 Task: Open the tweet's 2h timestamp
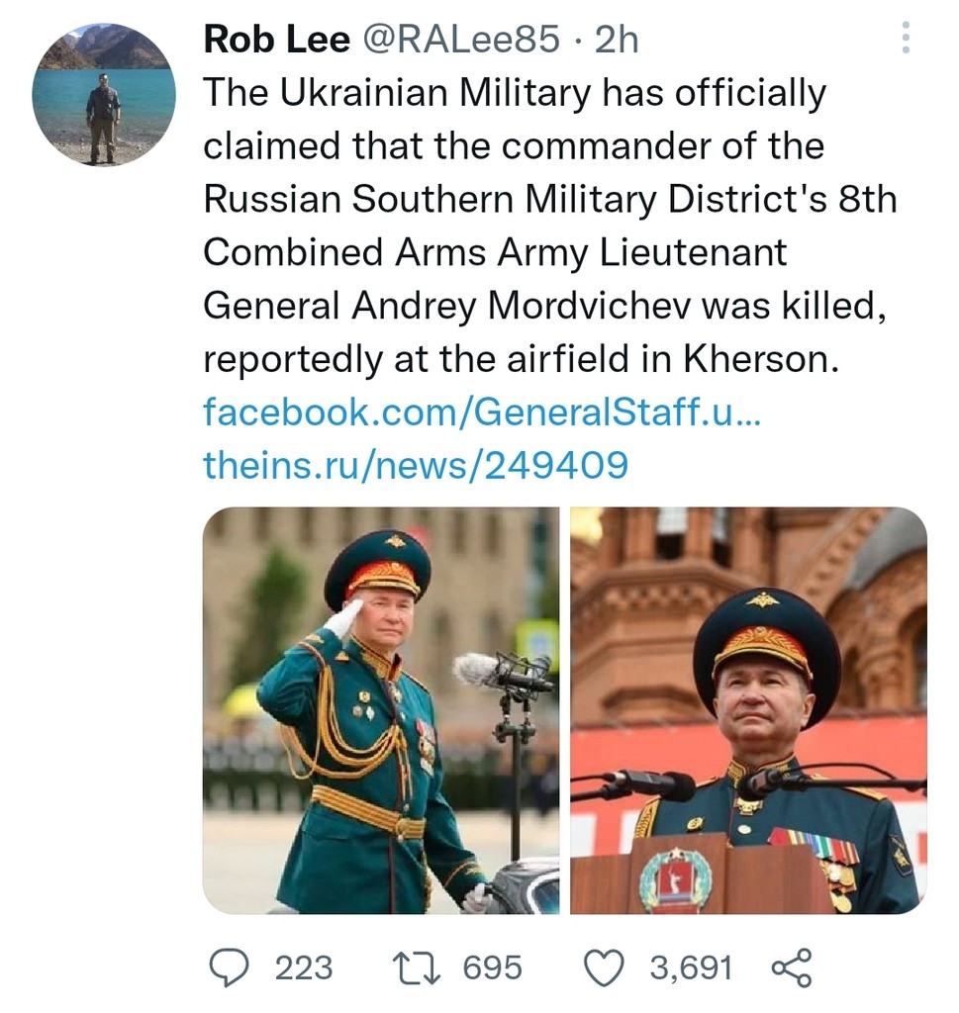pos(616,40)
